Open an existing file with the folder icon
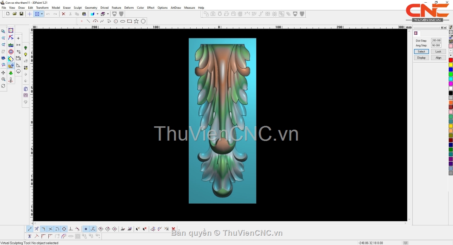Image resolution: width=453 pixels, height=245 pixels. [15, 14]
